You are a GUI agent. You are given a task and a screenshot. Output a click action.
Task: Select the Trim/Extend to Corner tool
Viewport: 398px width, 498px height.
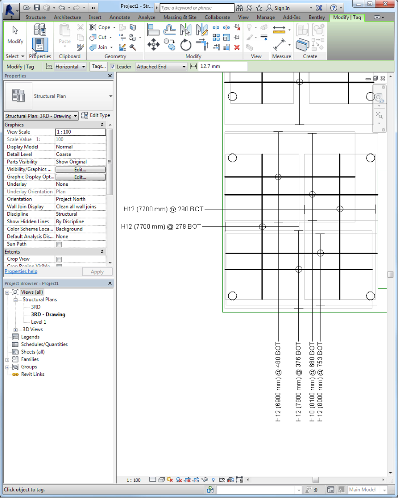[x=202, y=44]
